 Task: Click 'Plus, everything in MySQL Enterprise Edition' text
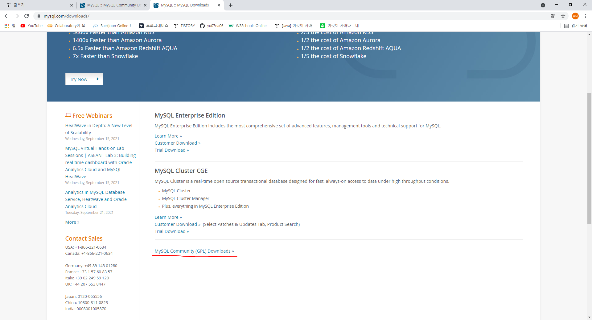pyautogui.click(x=205, y=206)
